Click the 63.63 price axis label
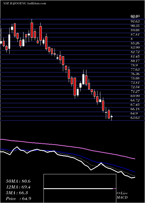This screenshot has height=203, width=145. coord(135,118)
